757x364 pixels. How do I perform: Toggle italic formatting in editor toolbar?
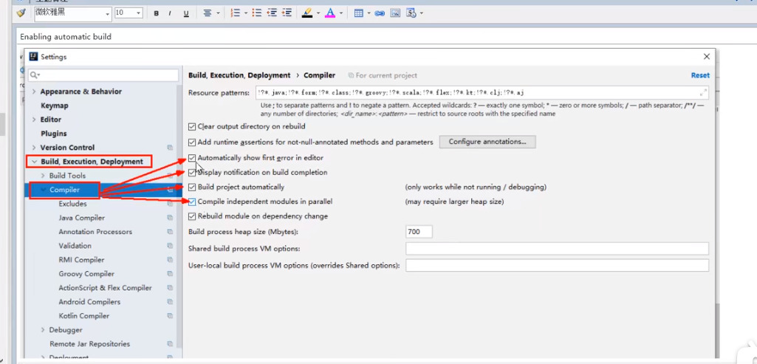click(x=170, y=13)
